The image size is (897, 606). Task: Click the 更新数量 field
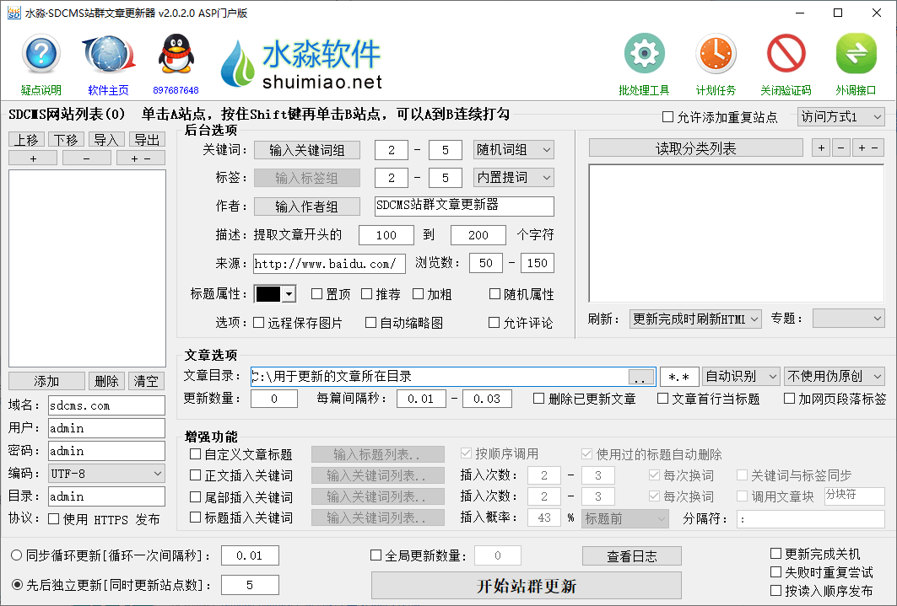click(x=274, y=399)
